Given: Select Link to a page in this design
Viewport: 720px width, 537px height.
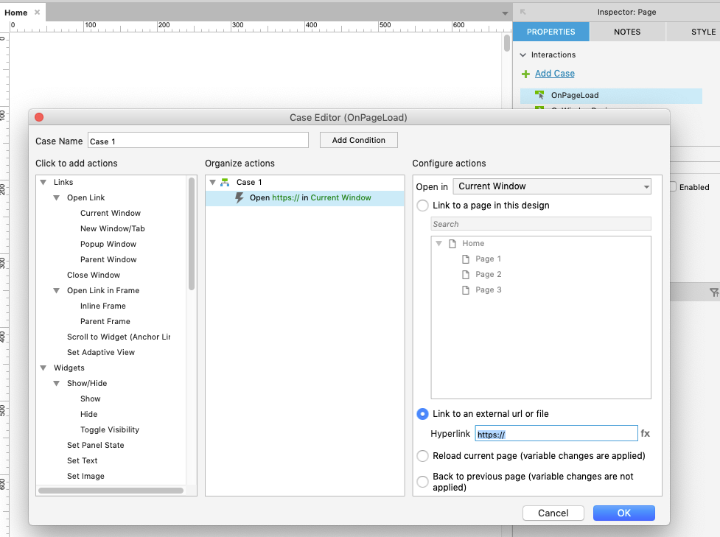Looking at the screenshot, I should 422,206.
